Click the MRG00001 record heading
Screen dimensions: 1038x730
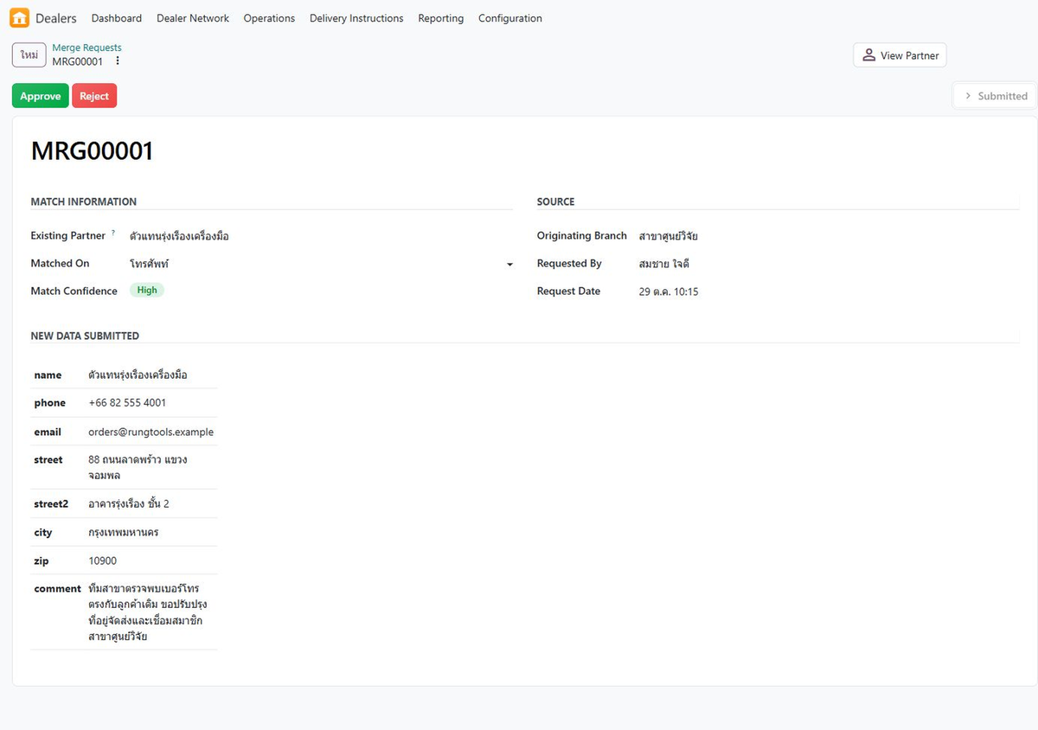pyautogui.click(x=92, y=151)
